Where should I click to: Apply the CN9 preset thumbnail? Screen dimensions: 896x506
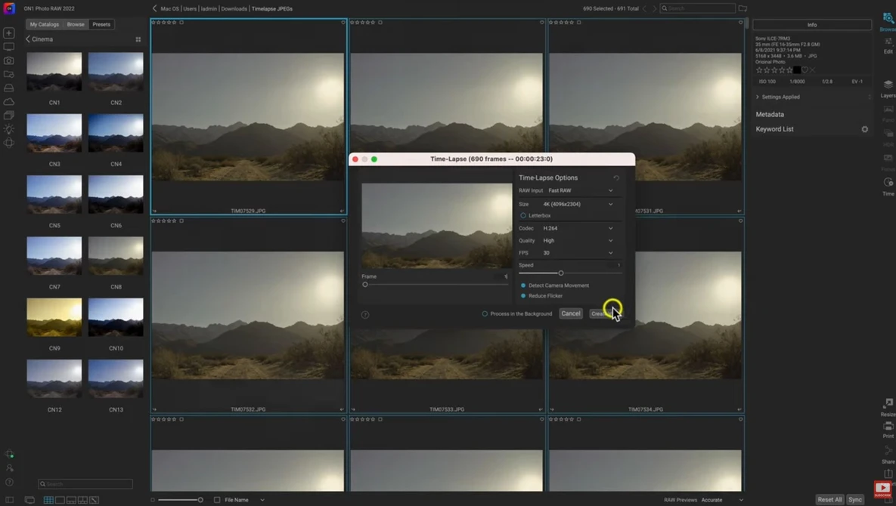click(54, 317)
